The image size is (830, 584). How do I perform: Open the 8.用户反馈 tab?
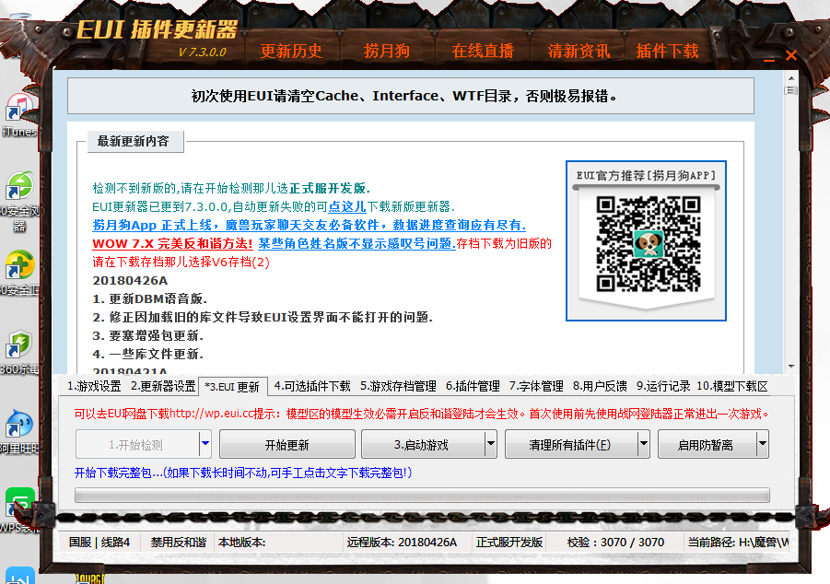(x=600, y=386)
